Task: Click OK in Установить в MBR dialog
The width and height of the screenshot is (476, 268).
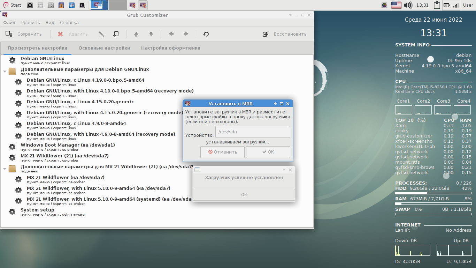Action: coord(268,152)
